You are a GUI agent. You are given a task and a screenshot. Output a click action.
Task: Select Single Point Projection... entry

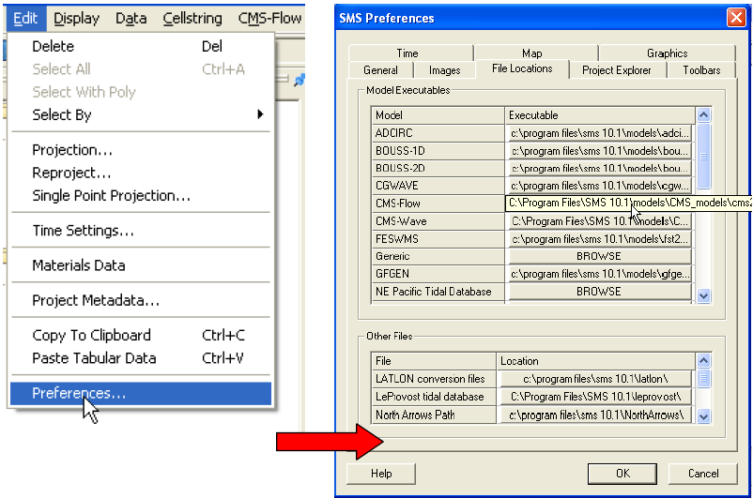coord(141,195)
